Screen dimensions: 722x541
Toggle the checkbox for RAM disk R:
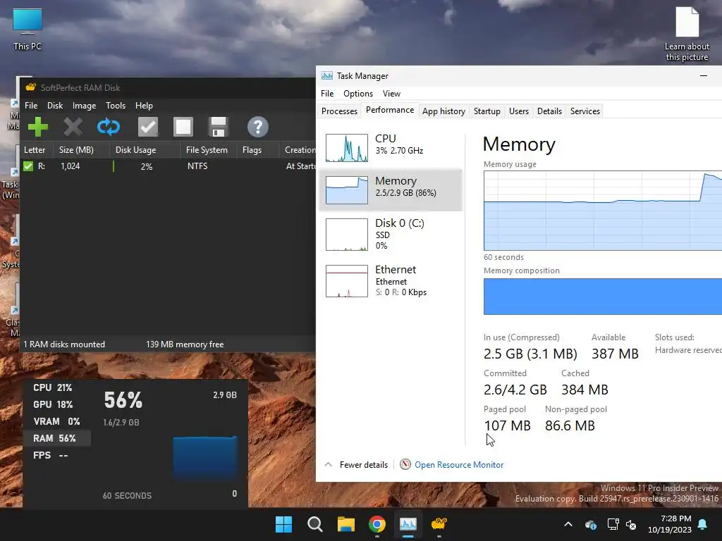coord(28,166)
